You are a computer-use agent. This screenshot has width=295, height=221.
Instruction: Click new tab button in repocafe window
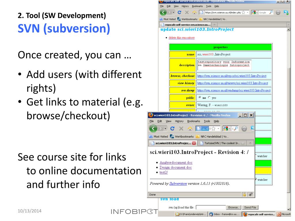214,25
